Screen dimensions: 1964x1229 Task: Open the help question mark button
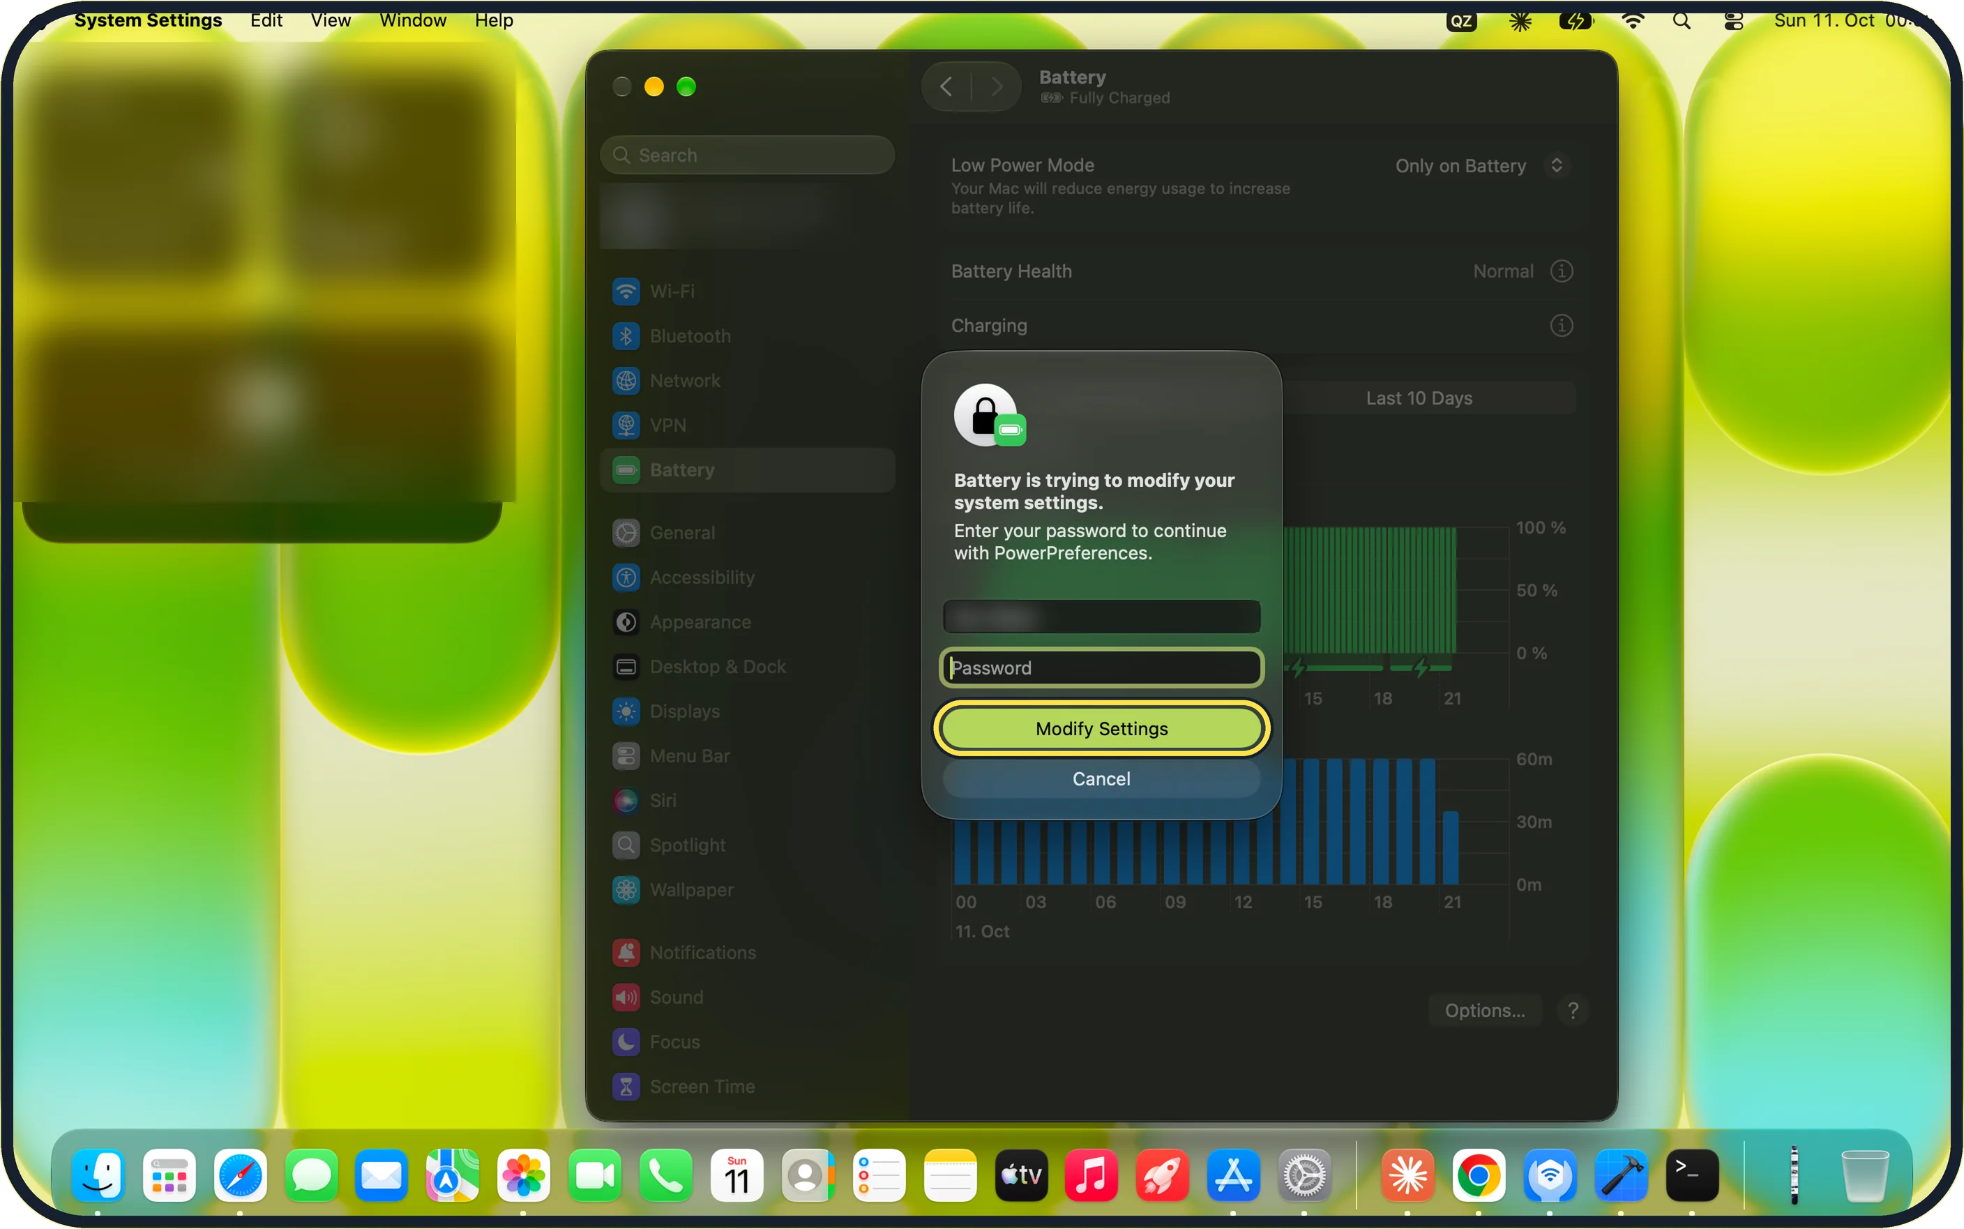1572,1011
